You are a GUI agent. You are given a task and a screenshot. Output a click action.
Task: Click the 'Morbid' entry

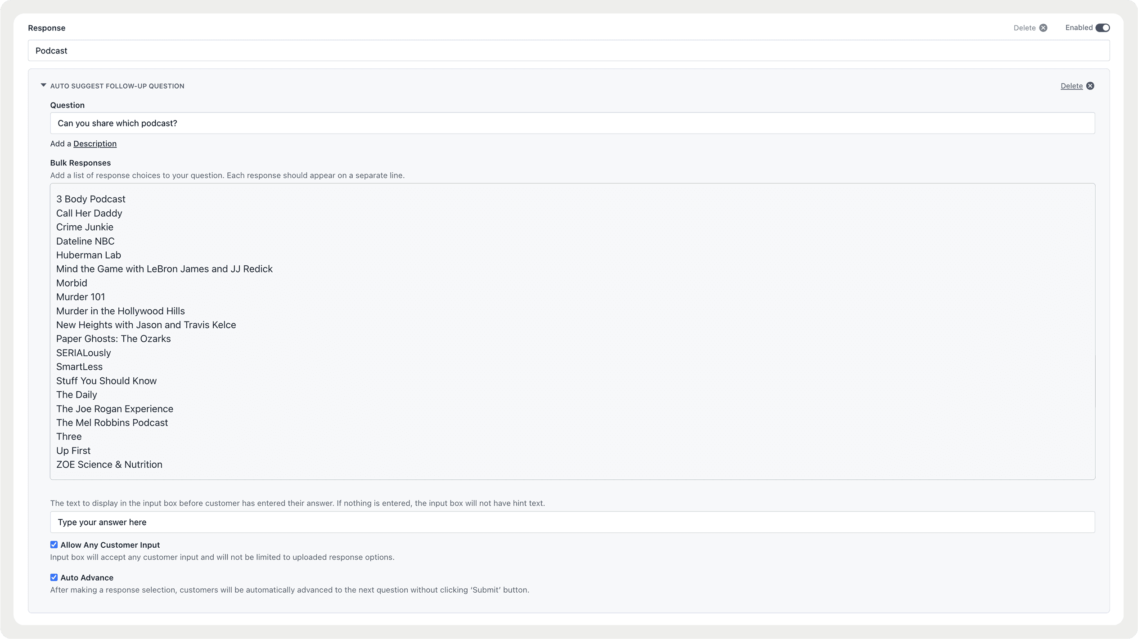click(x=72, y=283)
